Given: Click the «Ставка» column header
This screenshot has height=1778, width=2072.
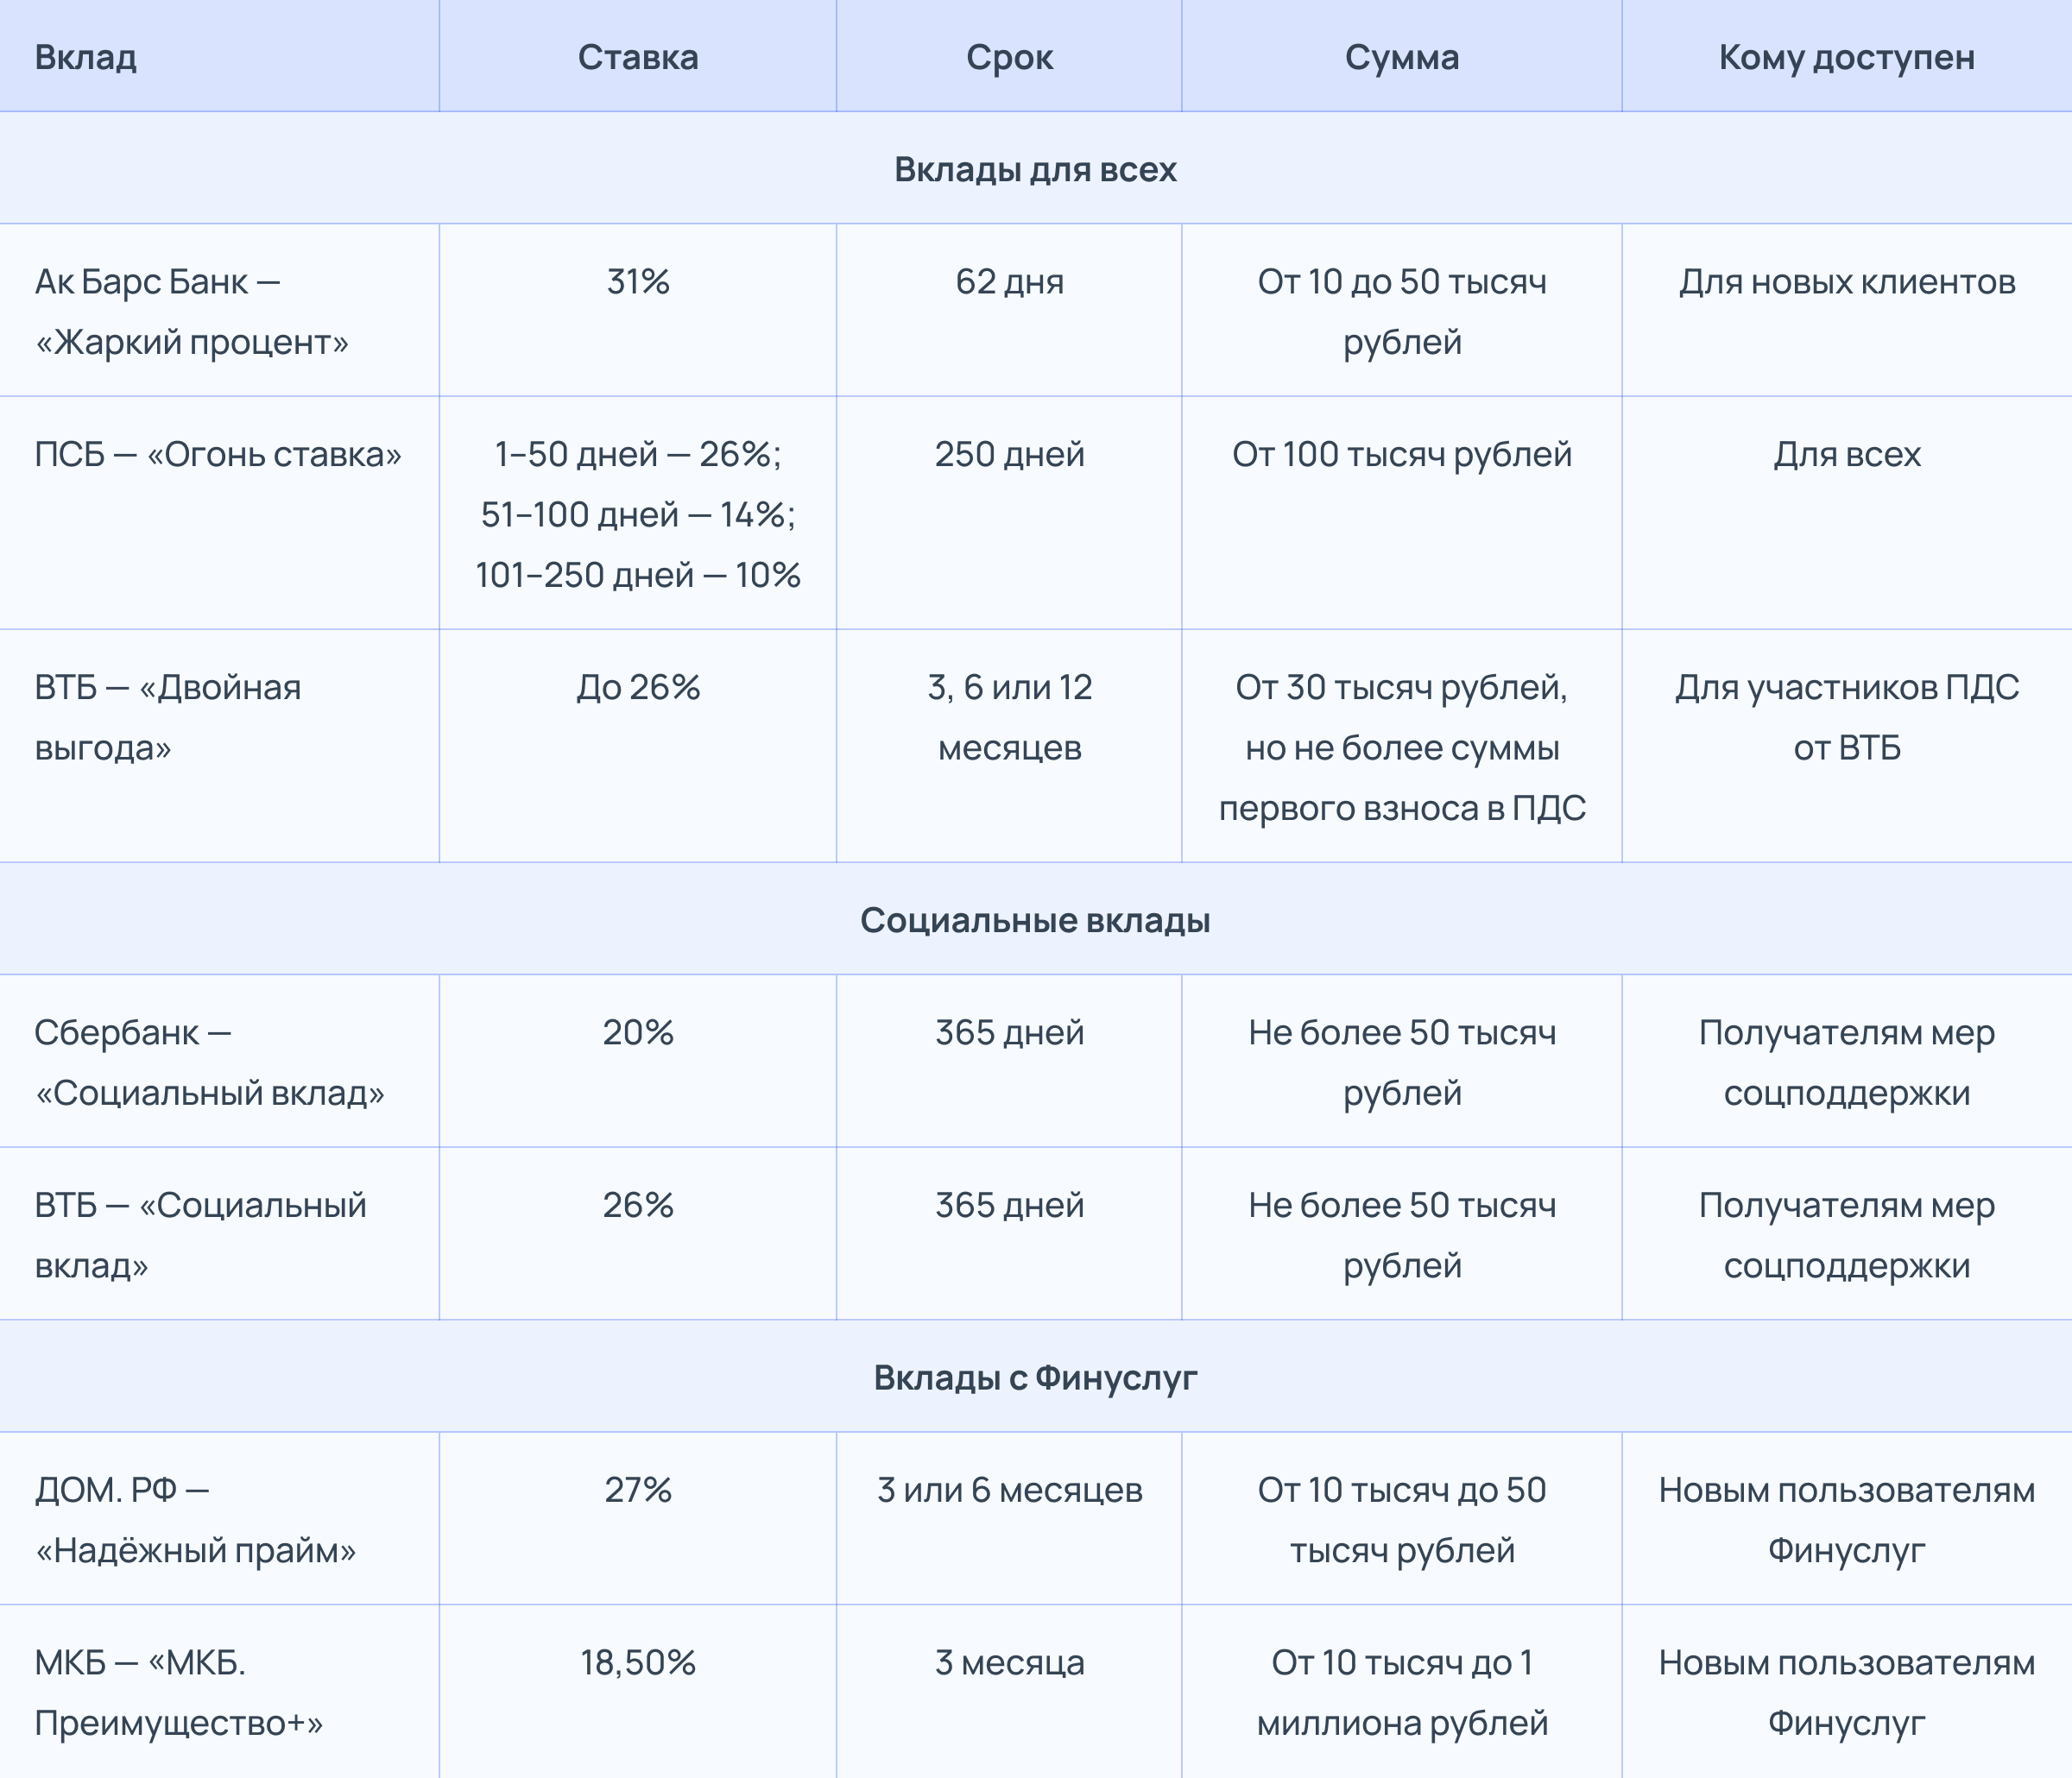Looking at the screenshot, I should click(638, 57).
